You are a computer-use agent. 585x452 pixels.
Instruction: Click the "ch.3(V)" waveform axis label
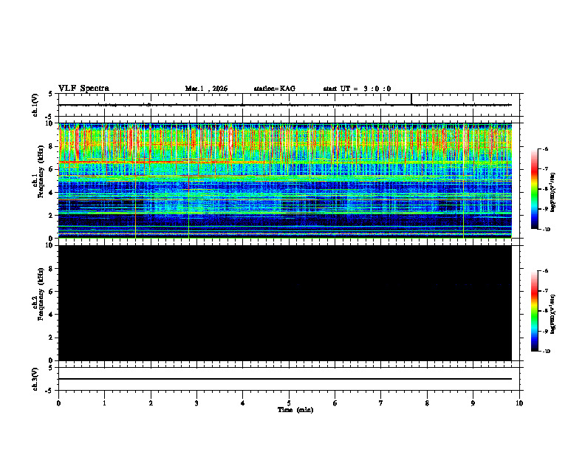click(35, 379)
